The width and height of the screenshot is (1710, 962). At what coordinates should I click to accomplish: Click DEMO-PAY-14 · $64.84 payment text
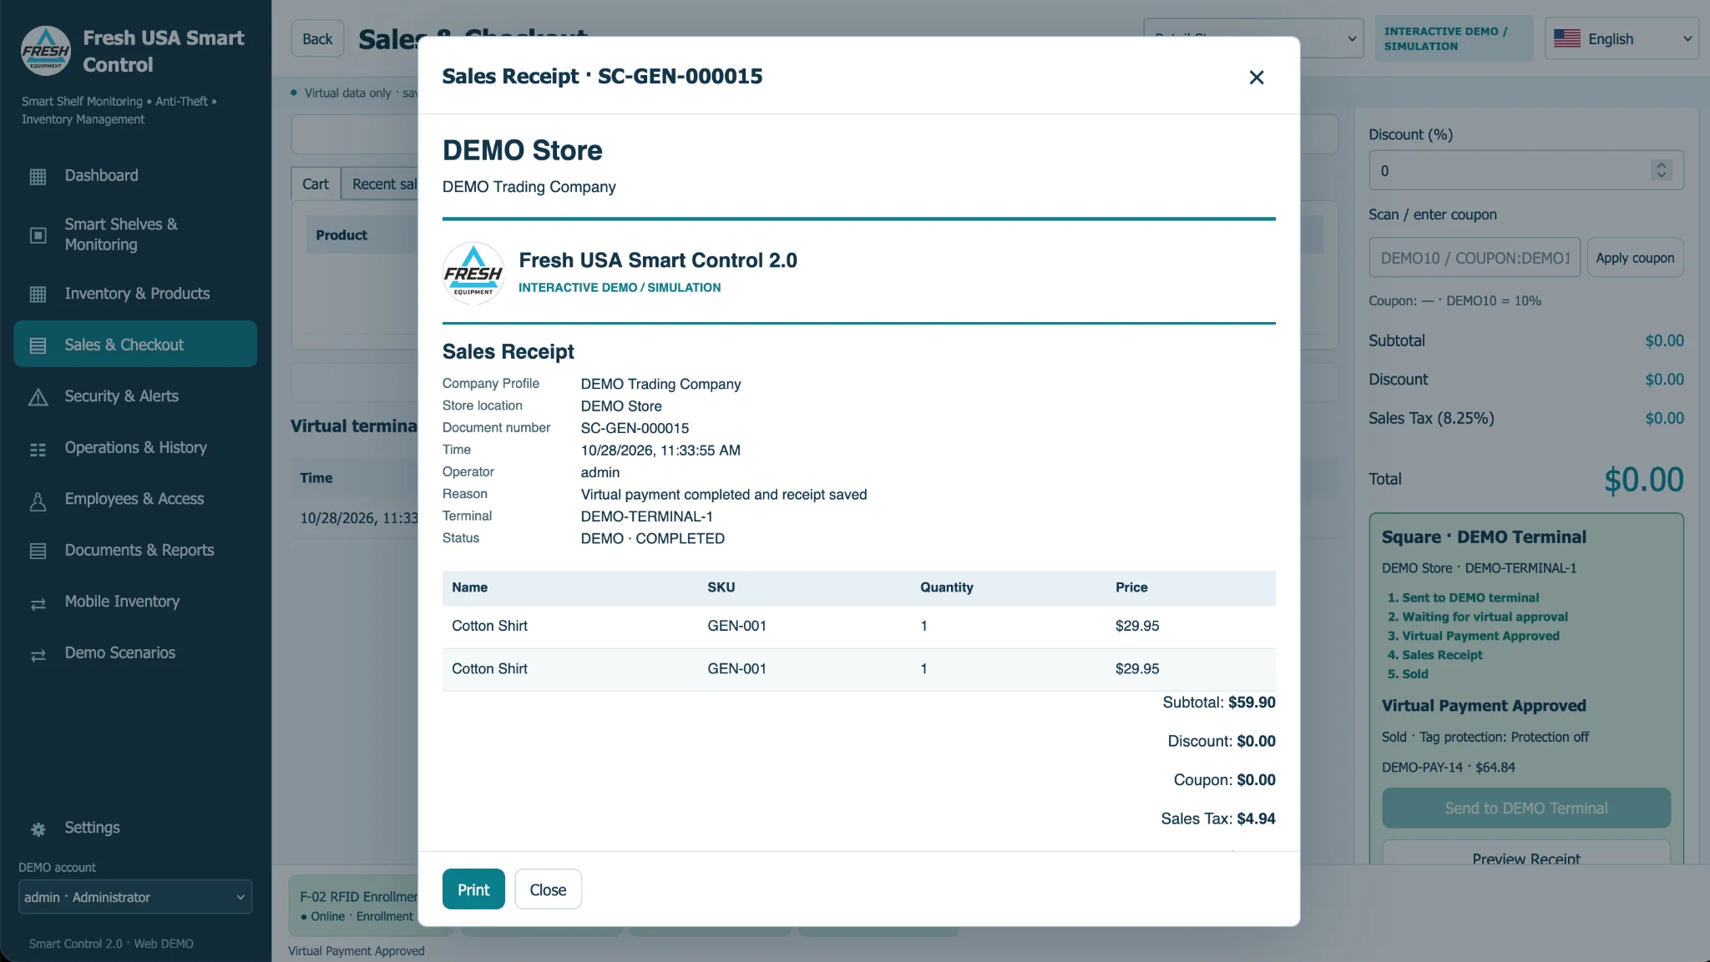[x=1448, y=767]
